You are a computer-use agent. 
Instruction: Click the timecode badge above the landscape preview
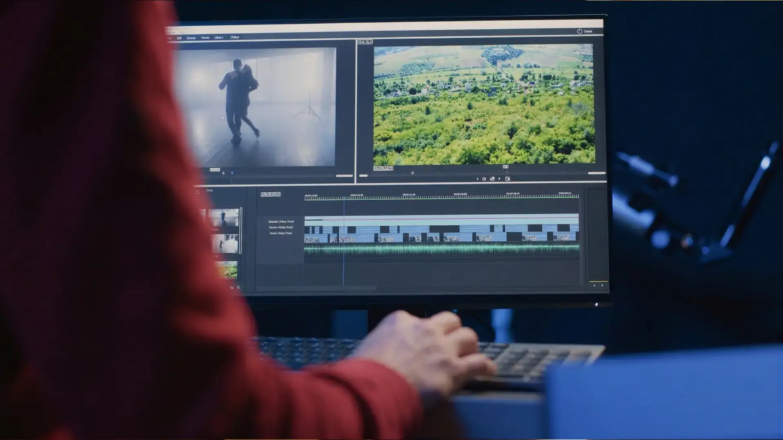coord(365,42)
